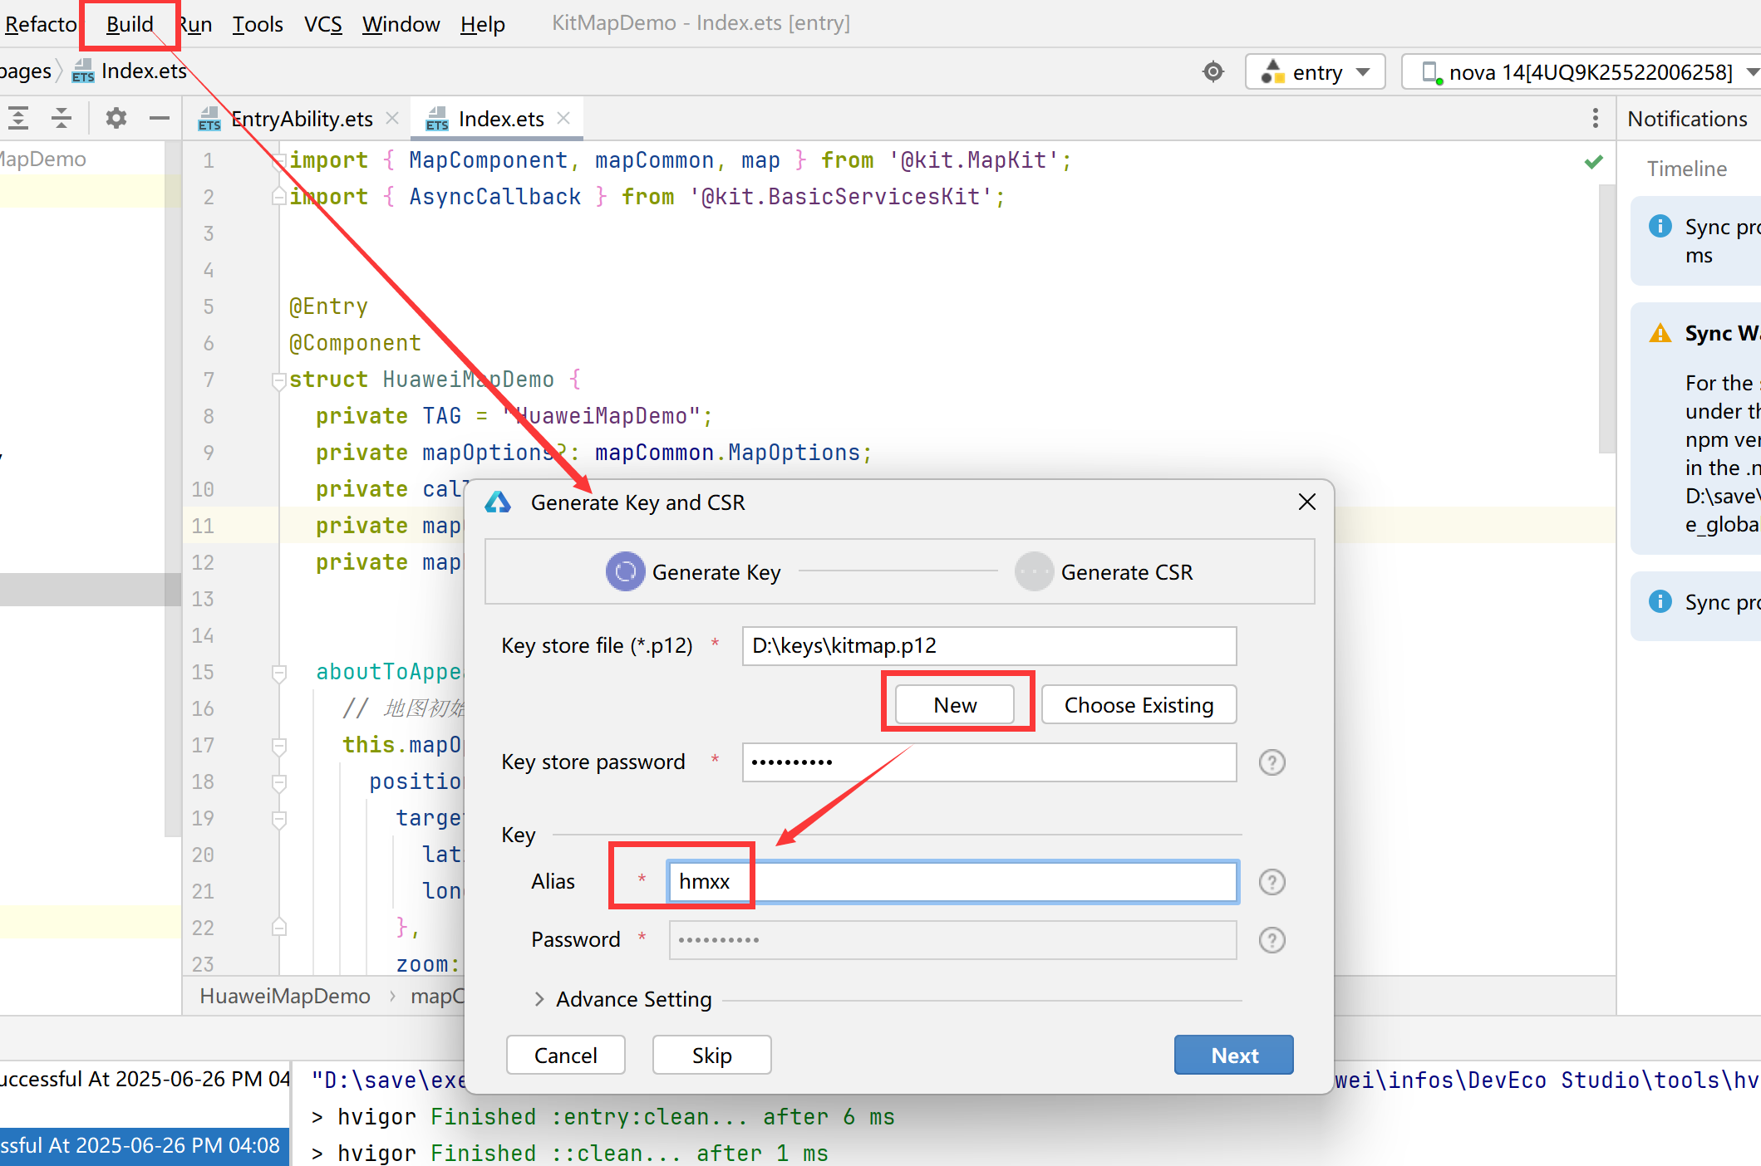Open the nova 14 device dropdown

(x=1579, y=72)
